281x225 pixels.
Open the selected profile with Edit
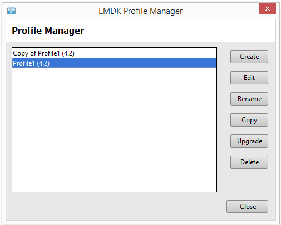pyautogui.click(x=249, y=78)
